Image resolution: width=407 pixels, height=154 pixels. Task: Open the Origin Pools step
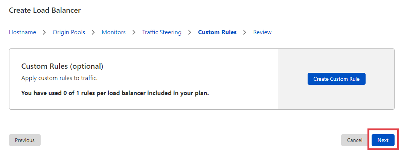click(69, 32)
